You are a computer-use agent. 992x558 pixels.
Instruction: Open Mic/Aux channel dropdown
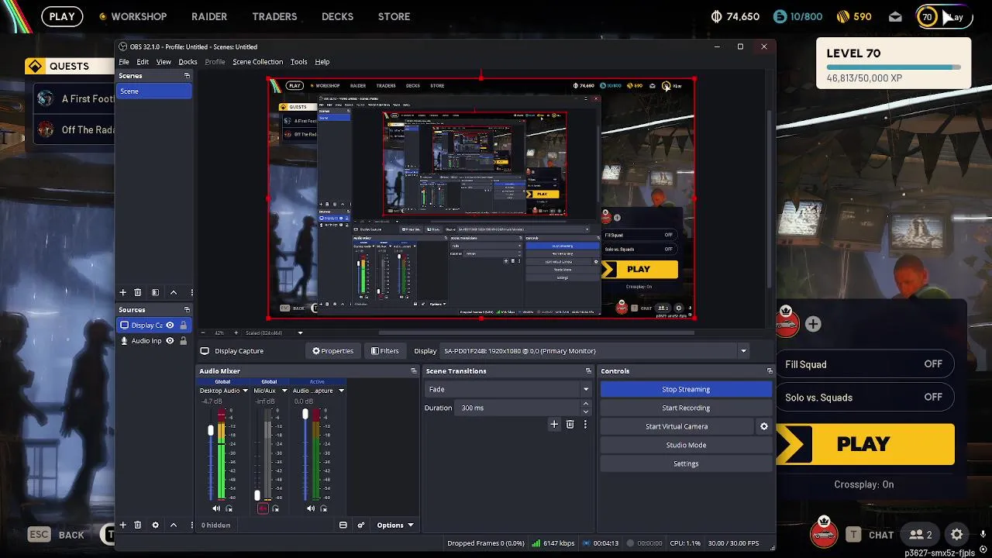(x=284, y=391)
